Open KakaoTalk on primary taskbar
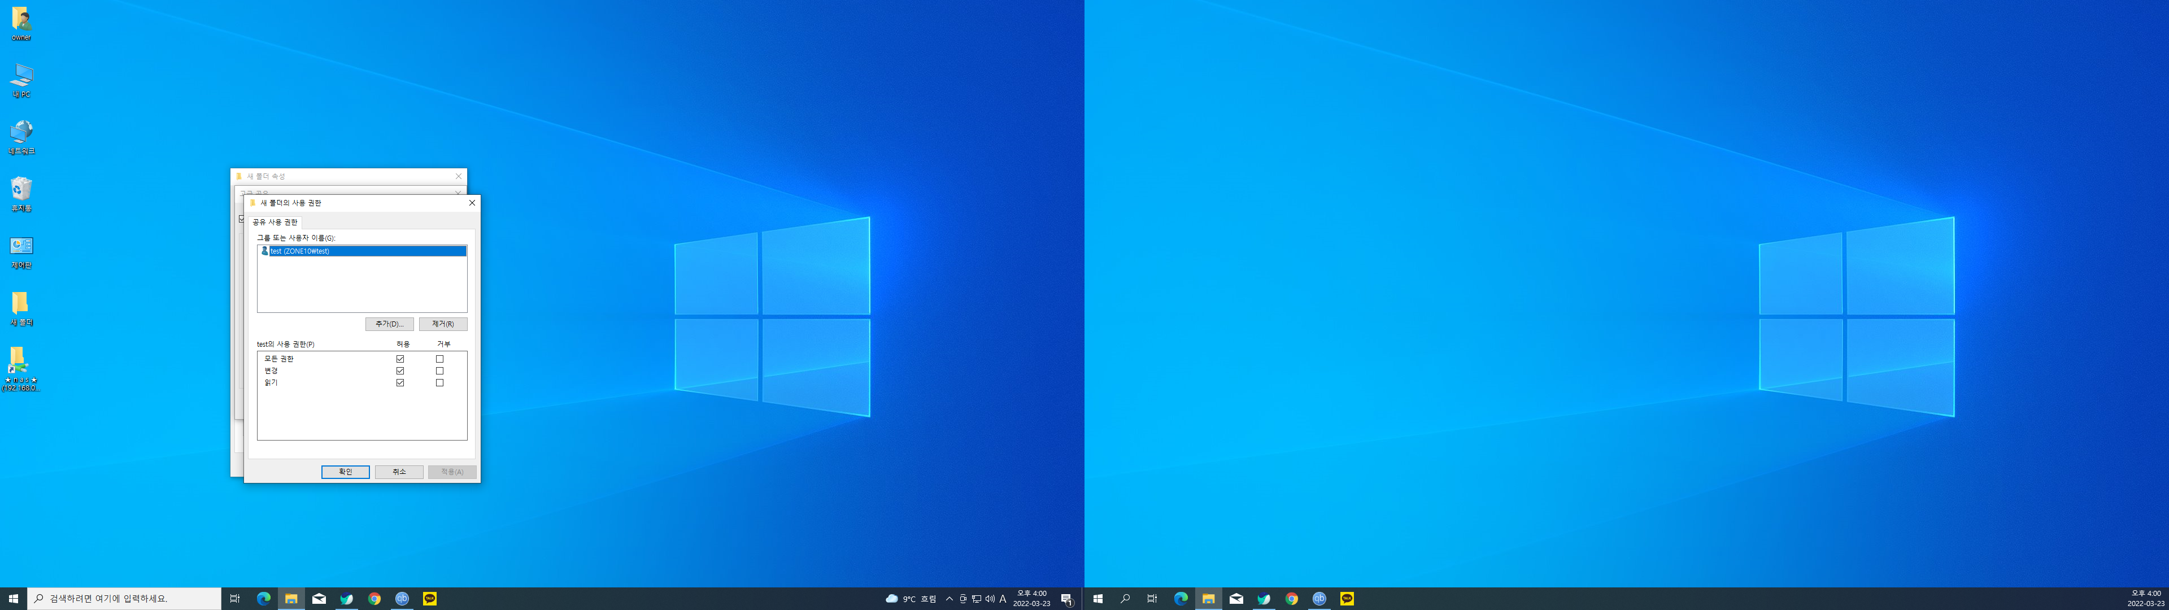The image size is (2169, 610). tap(430, 599)
